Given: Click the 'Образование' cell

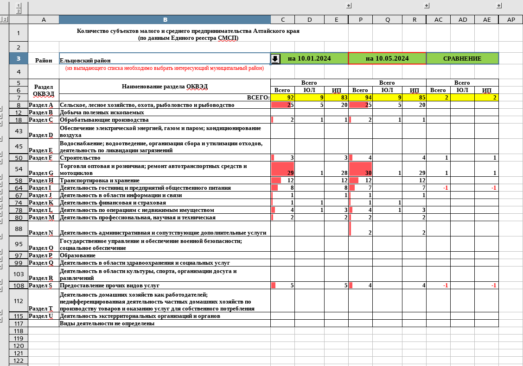Looking at the screenshot, I should point(165,255).
